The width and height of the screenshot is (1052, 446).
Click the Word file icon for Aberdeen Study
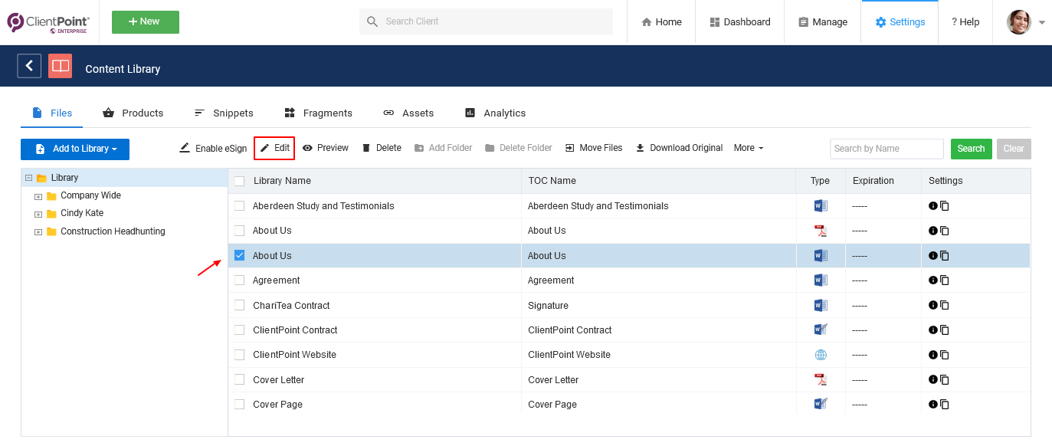click(x=821, y=206)
